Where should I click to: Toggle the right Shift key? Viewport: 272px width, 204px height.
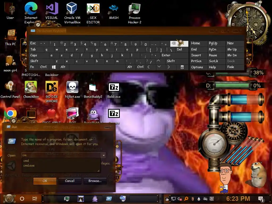177,61
